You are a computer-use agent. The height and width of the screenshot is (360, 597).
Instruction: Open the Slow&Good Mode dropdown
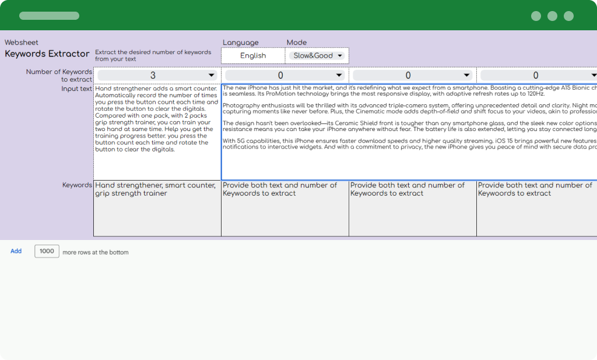pos(317,55)
